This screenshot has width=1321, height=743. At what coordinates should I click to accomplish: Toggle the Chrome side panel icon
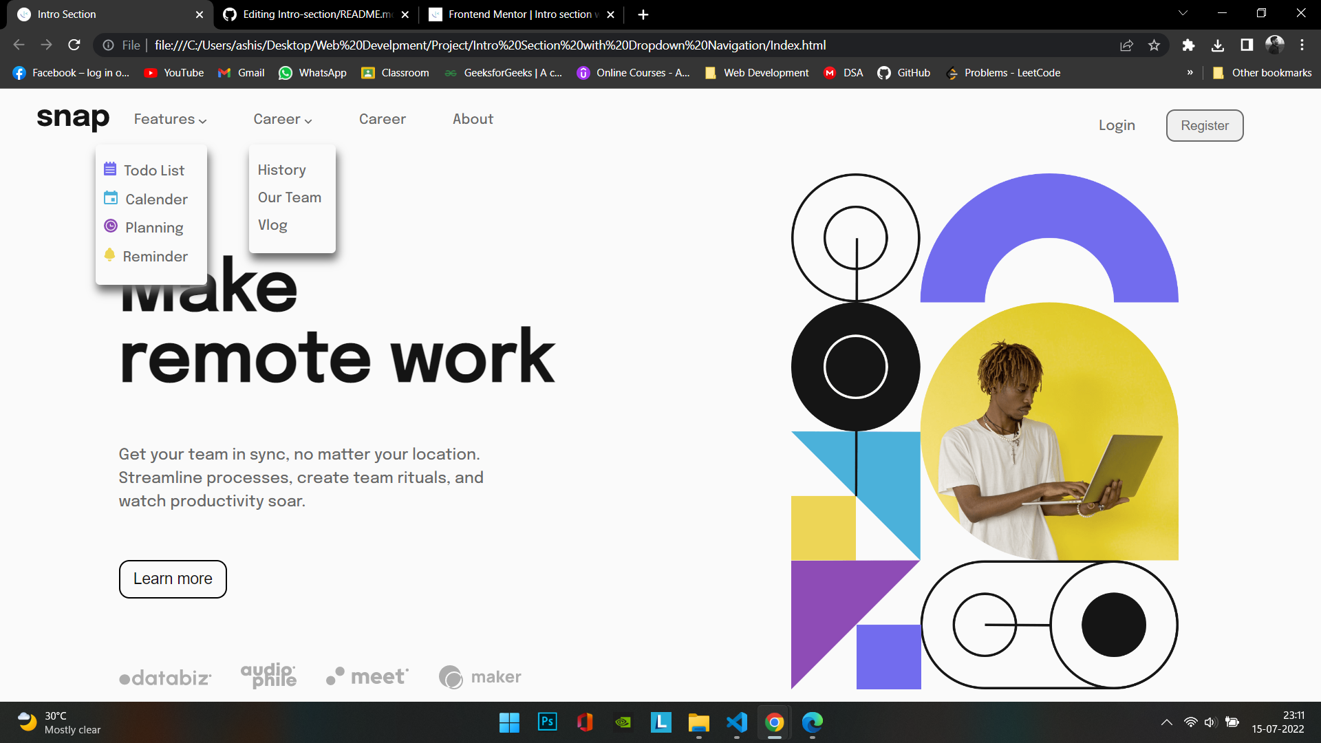1247,45
